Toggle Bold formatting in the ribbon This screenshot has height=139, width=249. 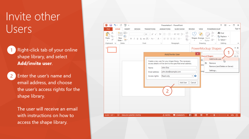pos(131,39)
